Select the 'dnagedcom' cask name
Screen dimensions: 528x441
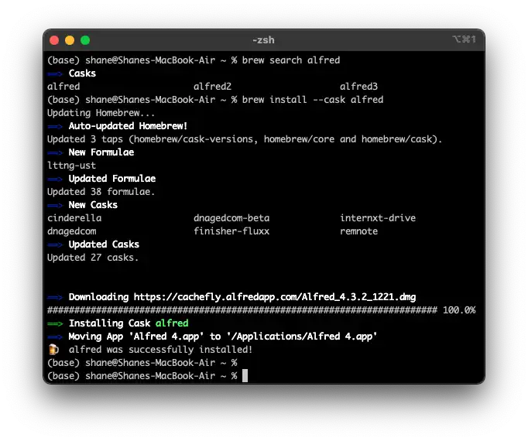tap(72, 231)
